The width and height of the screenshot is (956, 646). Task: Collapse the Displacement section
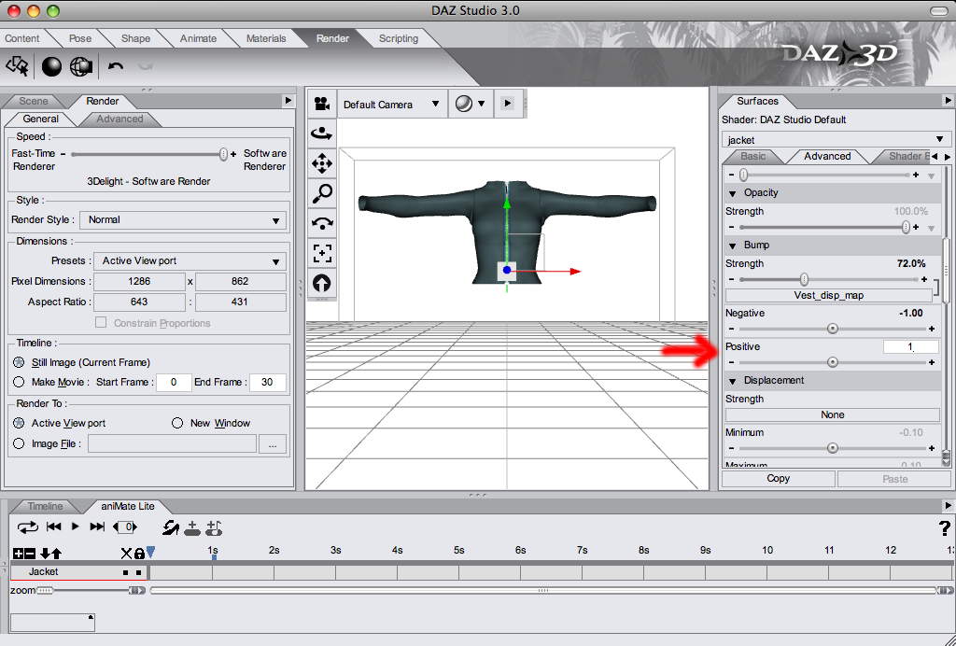[732, 381]
